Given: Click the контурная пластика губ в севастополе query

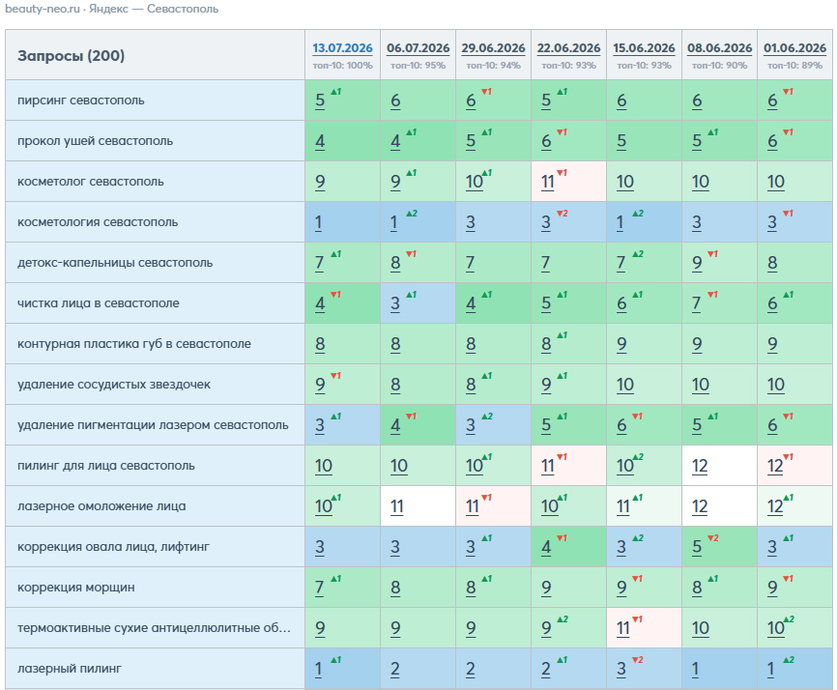Looking at the screenshot, I should click(x=134, y=344).
